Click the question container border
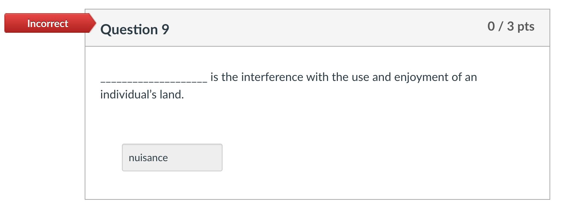This screenshot has height=210, width=586. coord(85,109)
